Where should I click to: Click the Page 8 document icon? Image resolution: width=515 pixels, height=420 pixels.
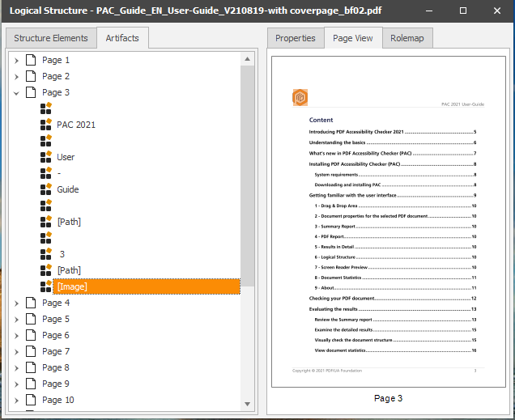[31, 367]
